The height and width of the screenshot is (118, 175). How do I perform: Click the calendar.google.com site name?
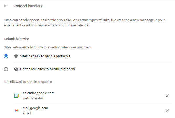point(39,93)
